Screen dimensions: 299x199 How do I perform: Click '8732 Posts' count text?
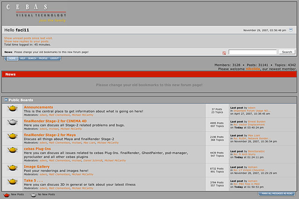pyautogui.click(x=217, y=169)
